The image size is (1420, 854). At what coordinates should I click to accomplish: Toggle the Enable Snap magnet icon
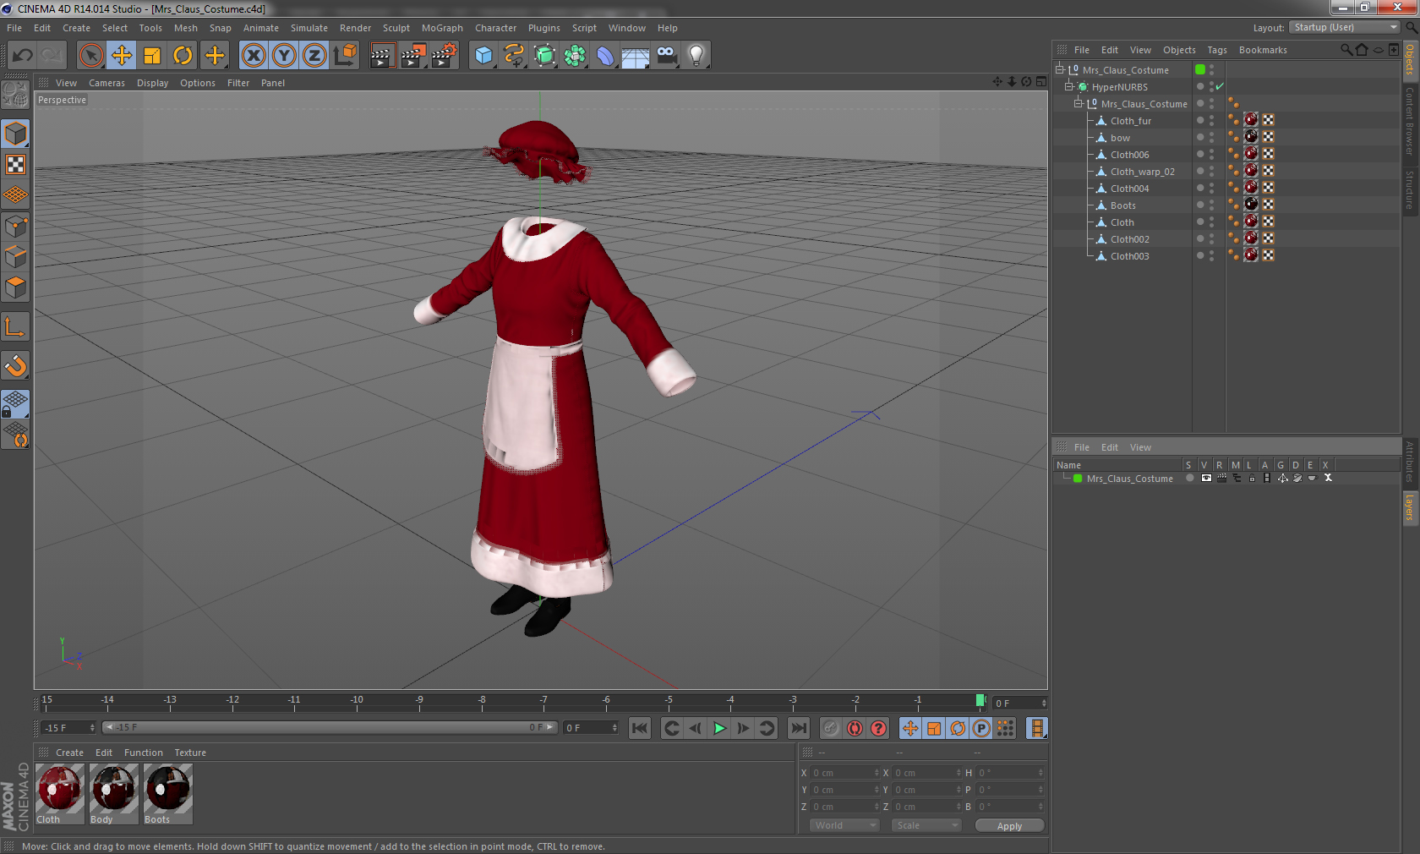pyautogui.click(x=15, y=365)
